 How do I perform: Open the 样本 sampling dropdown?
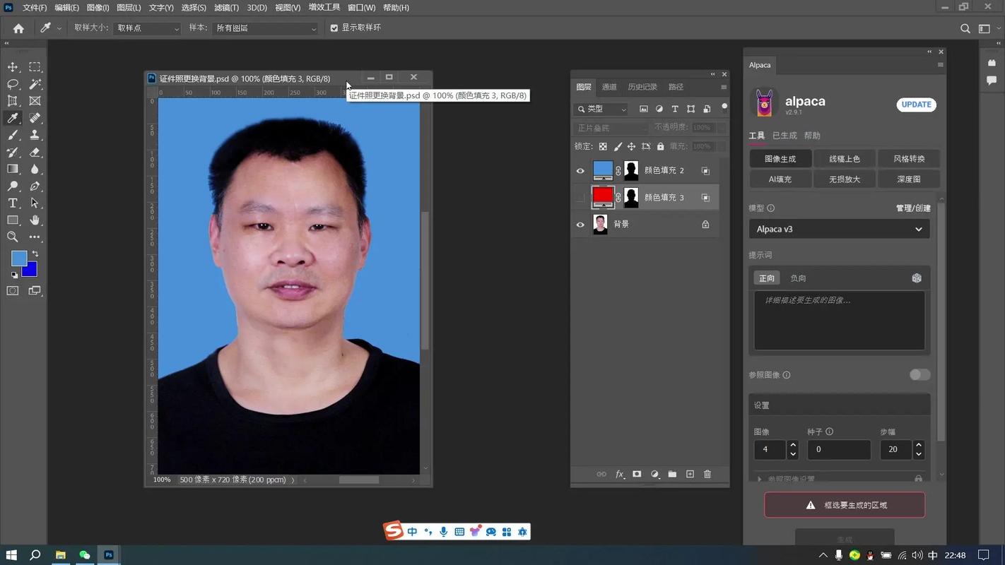[265, 28]
